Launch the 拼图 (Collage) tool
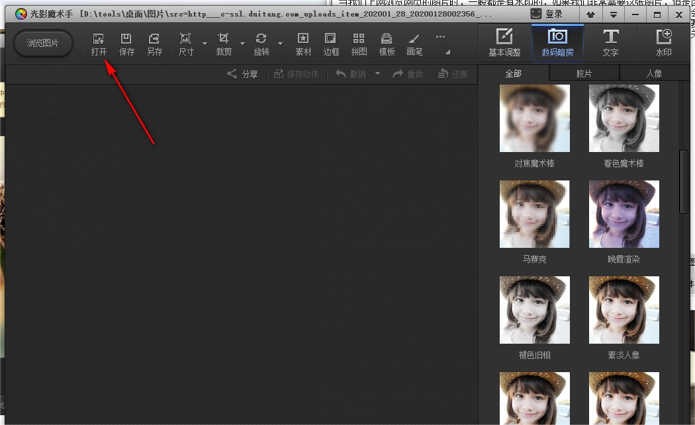Image resolution: width=695 pixels, height=425 pixels. pos(359,44)
